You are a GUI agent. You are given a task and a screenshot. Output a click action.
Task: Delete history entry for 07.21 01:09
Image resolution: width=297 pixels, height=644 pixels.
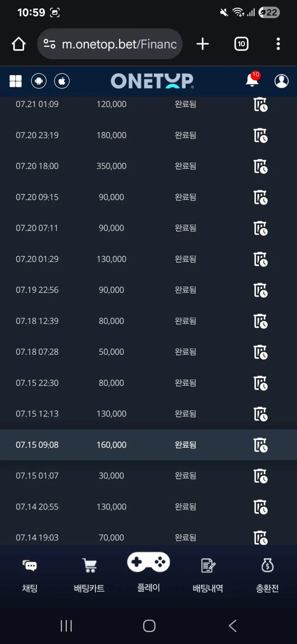[x=260, y=104]
